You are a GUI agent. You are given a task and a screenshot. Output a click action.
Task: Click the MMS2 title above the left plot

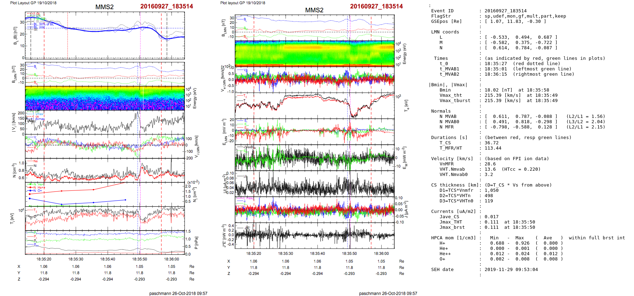pos(104,7)
